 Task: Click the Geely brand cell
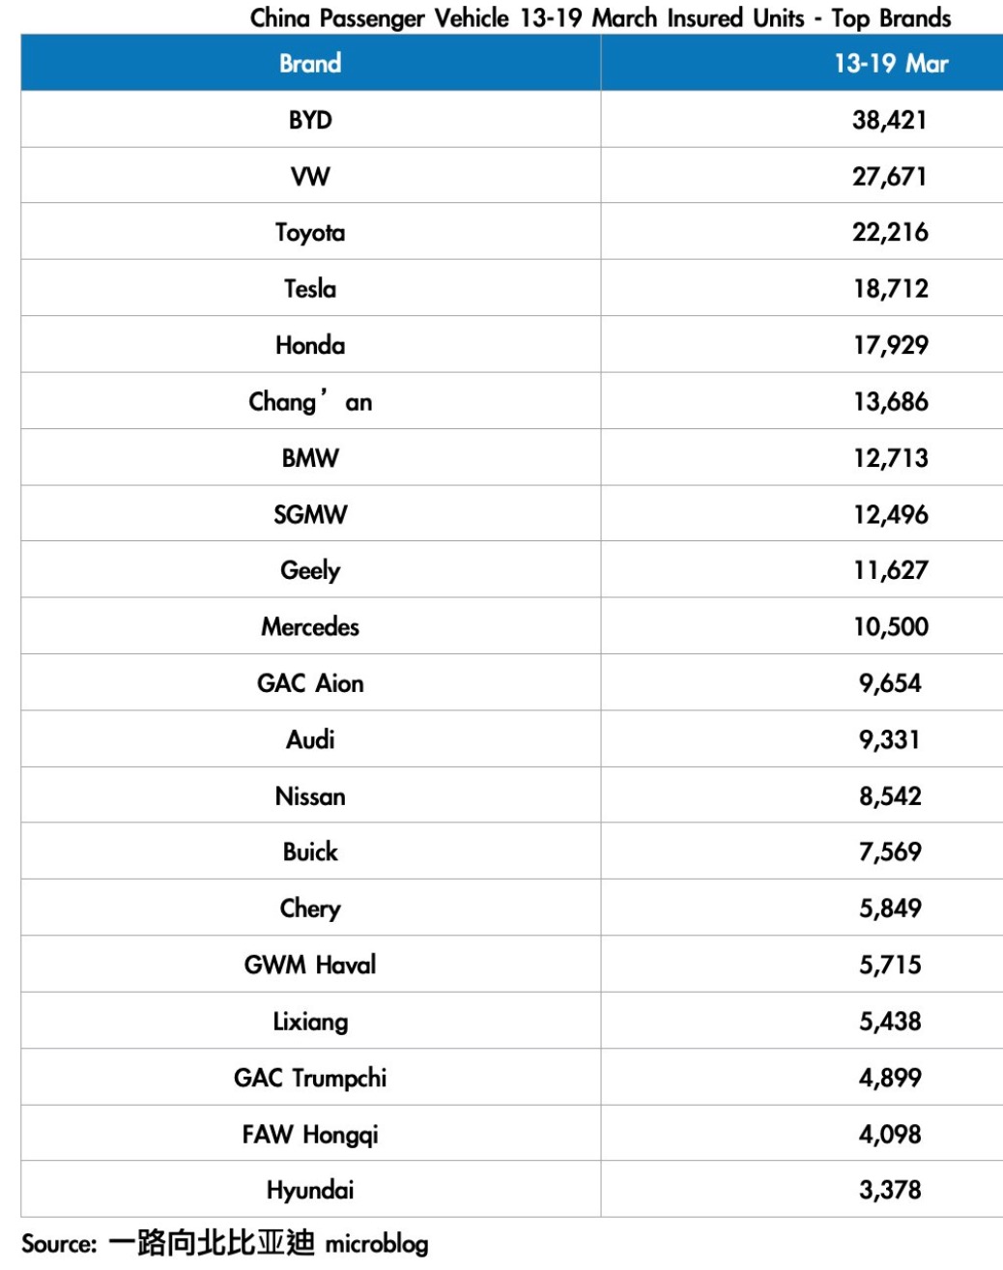[310, 570]
